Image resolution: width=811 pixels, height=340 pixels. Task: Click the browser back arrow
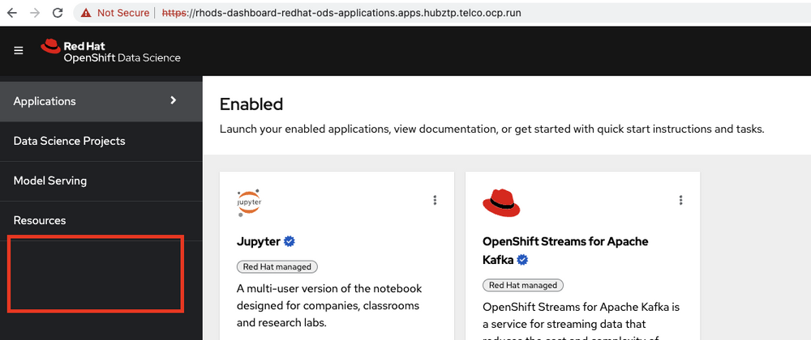coord(12,13)
